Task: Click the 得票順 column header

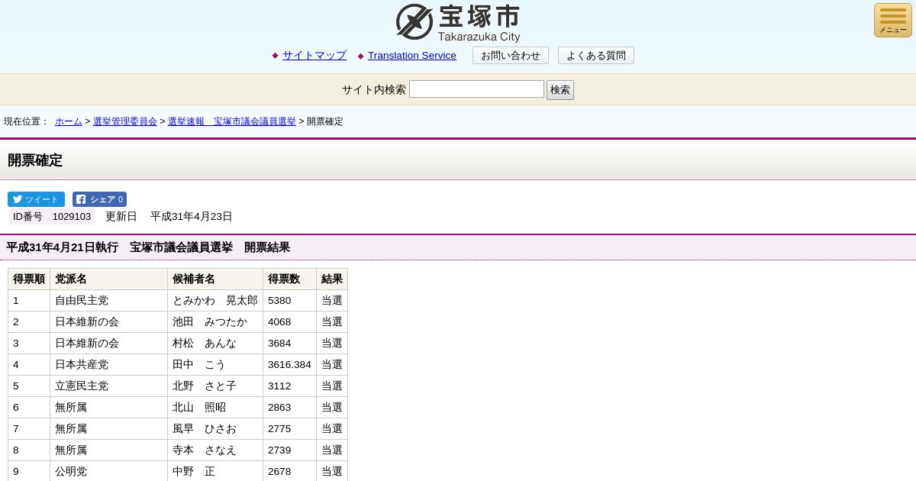Action: tap(29, 279)
